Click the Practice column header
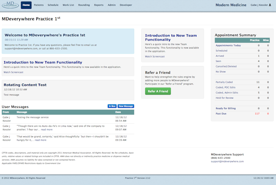 click(254, 40)
